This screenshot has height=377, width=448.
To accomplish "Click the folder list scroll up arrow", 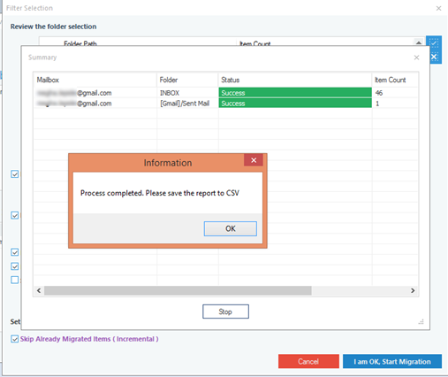I will tap(419, 43).
